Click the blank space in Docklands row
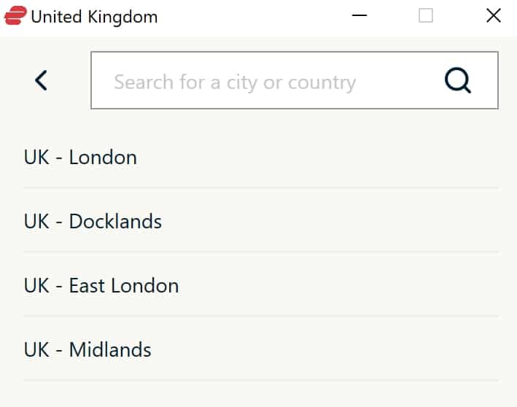This screenshot has height=407, width=517. pos(330,221)
